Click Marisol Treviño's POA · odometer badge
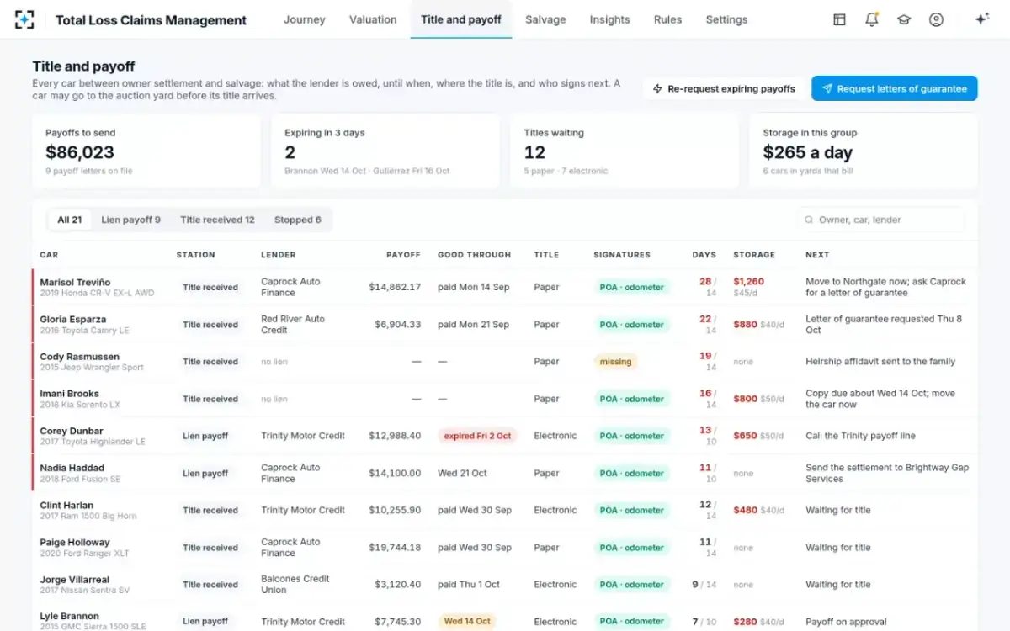Screen dimensions: 1010x631 tap(632, 287)
